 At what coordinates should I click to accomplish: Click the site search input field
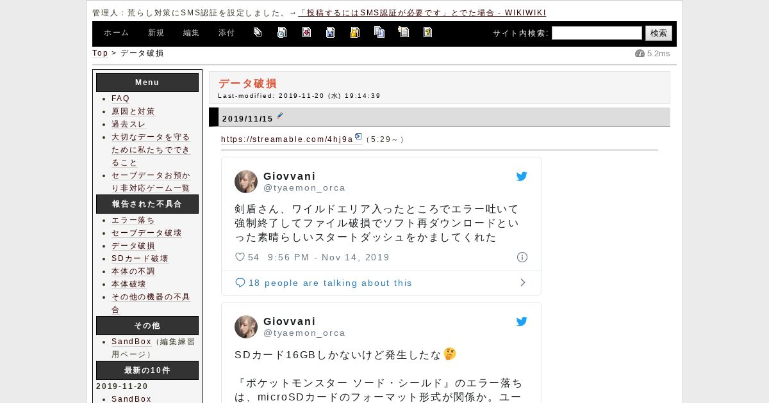click(597, 33)
